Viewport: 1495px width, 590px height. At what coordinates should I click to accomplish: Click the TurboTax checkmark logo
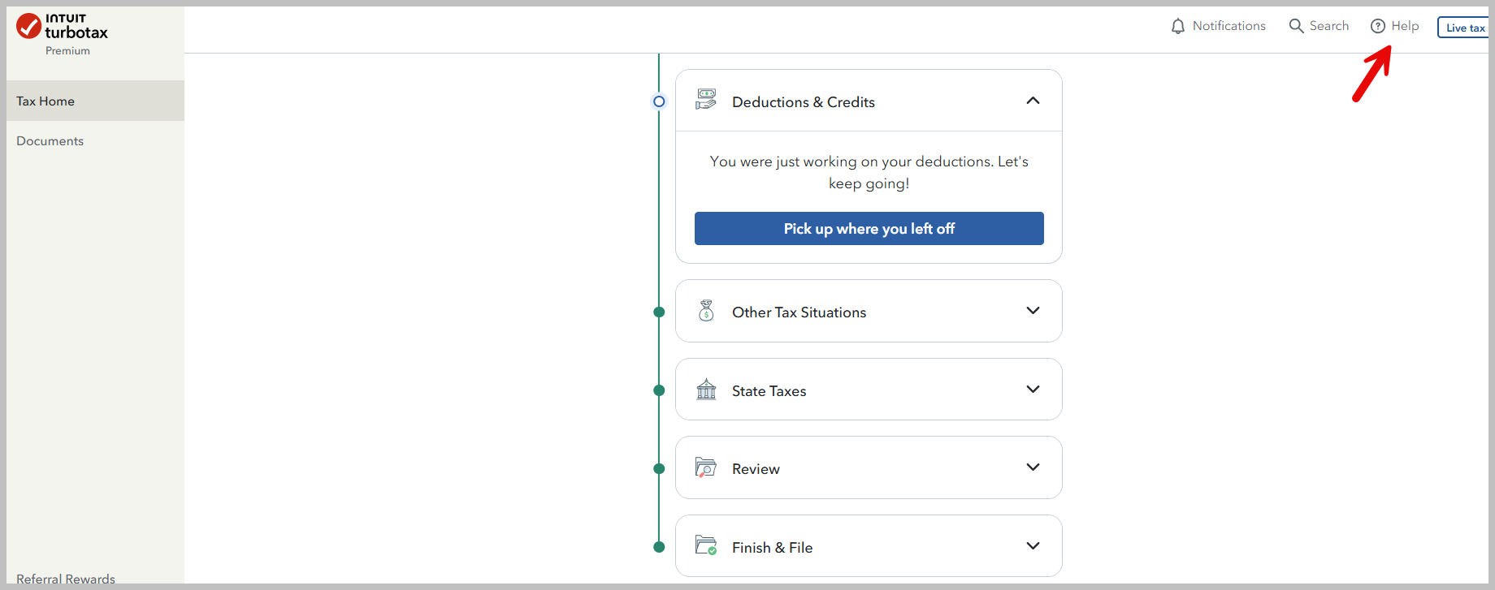pyautogui.click(x=29, y=26)
